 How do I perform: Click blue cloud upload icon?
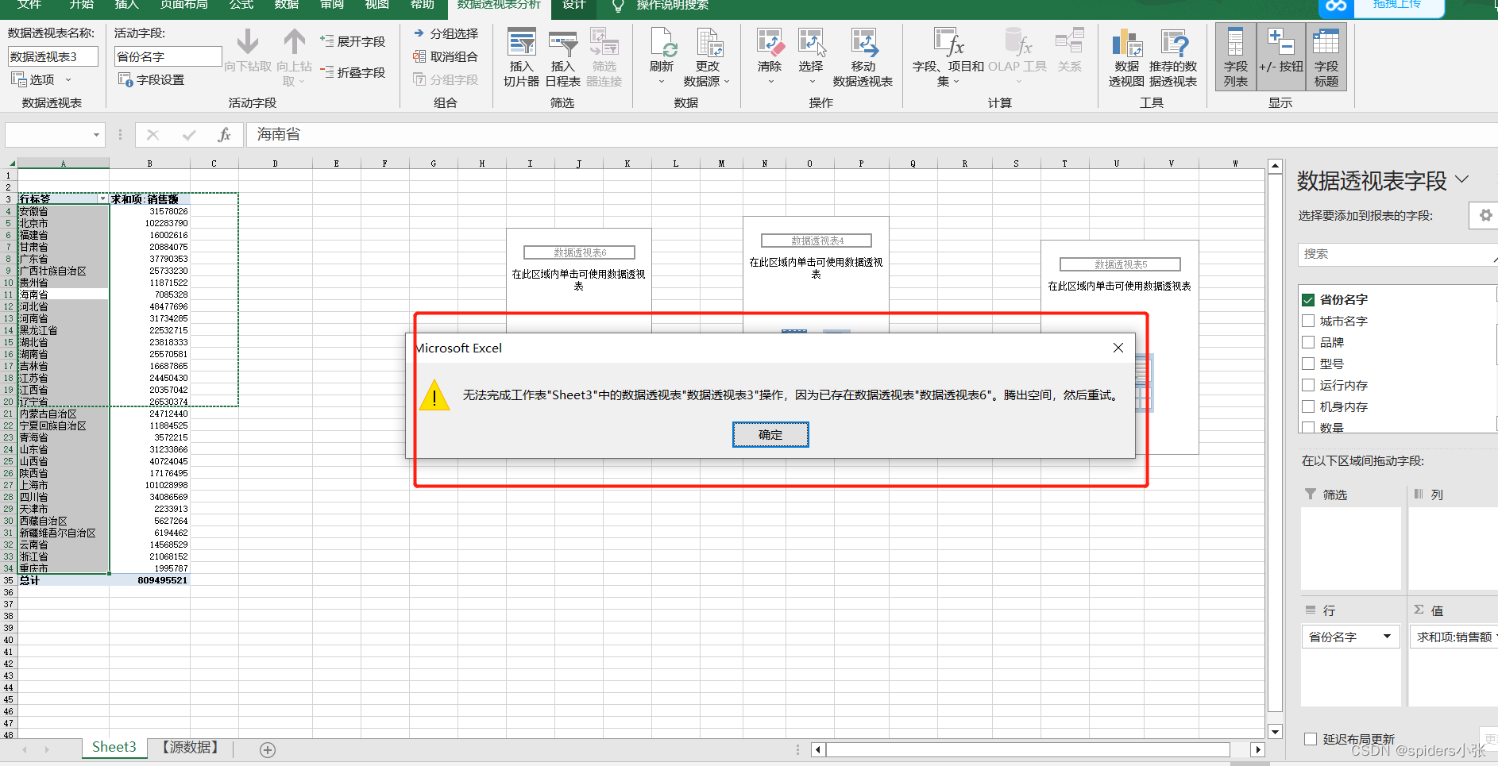[1336, 7]
